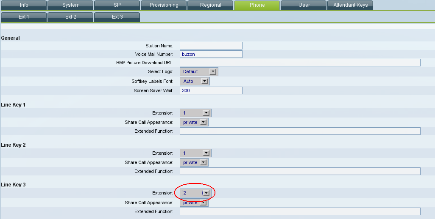Focus the BMP Picture Download URL field
This screenshot has width=435, height=219.
coord(300,63)
